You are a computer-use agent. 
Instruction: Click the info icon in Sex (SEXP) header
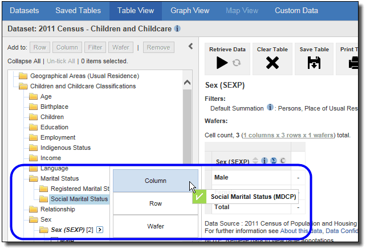coord(265,161)
